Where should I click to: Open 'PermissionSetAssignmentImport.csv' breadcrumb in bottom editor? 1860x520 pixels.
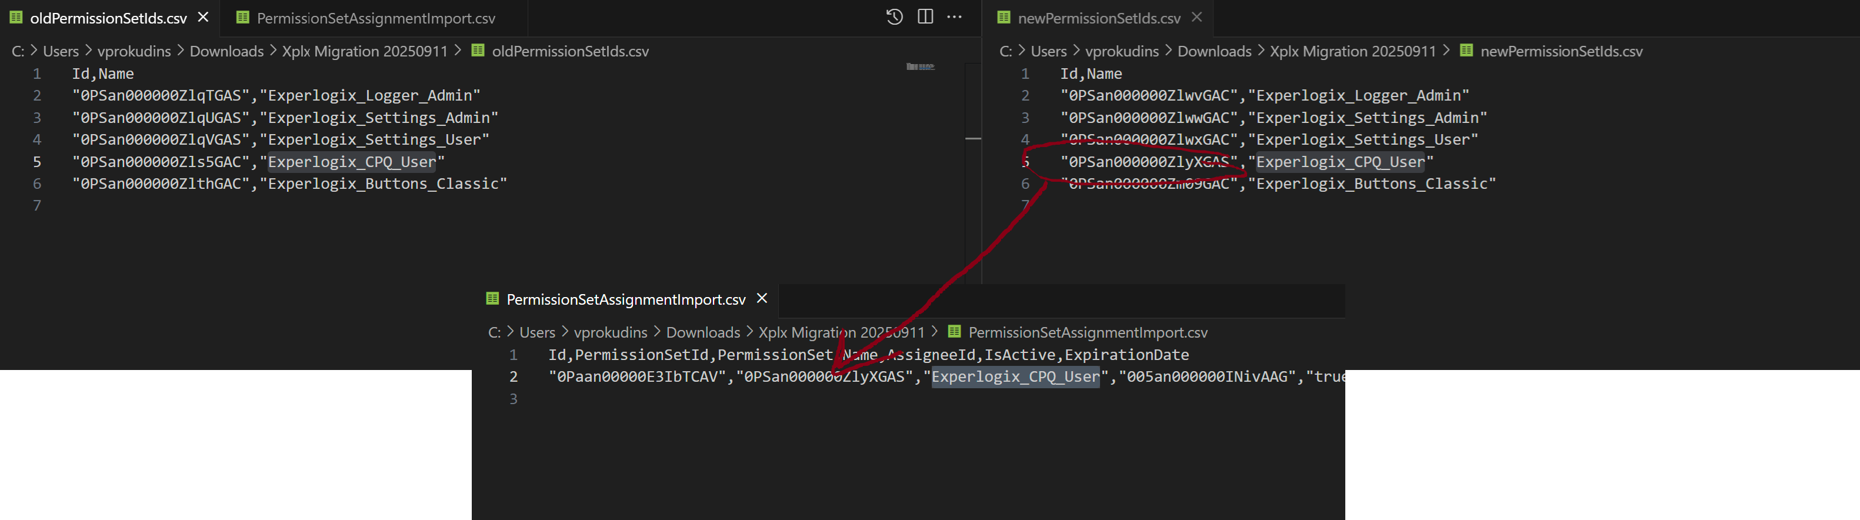(x=1088, y=332)
